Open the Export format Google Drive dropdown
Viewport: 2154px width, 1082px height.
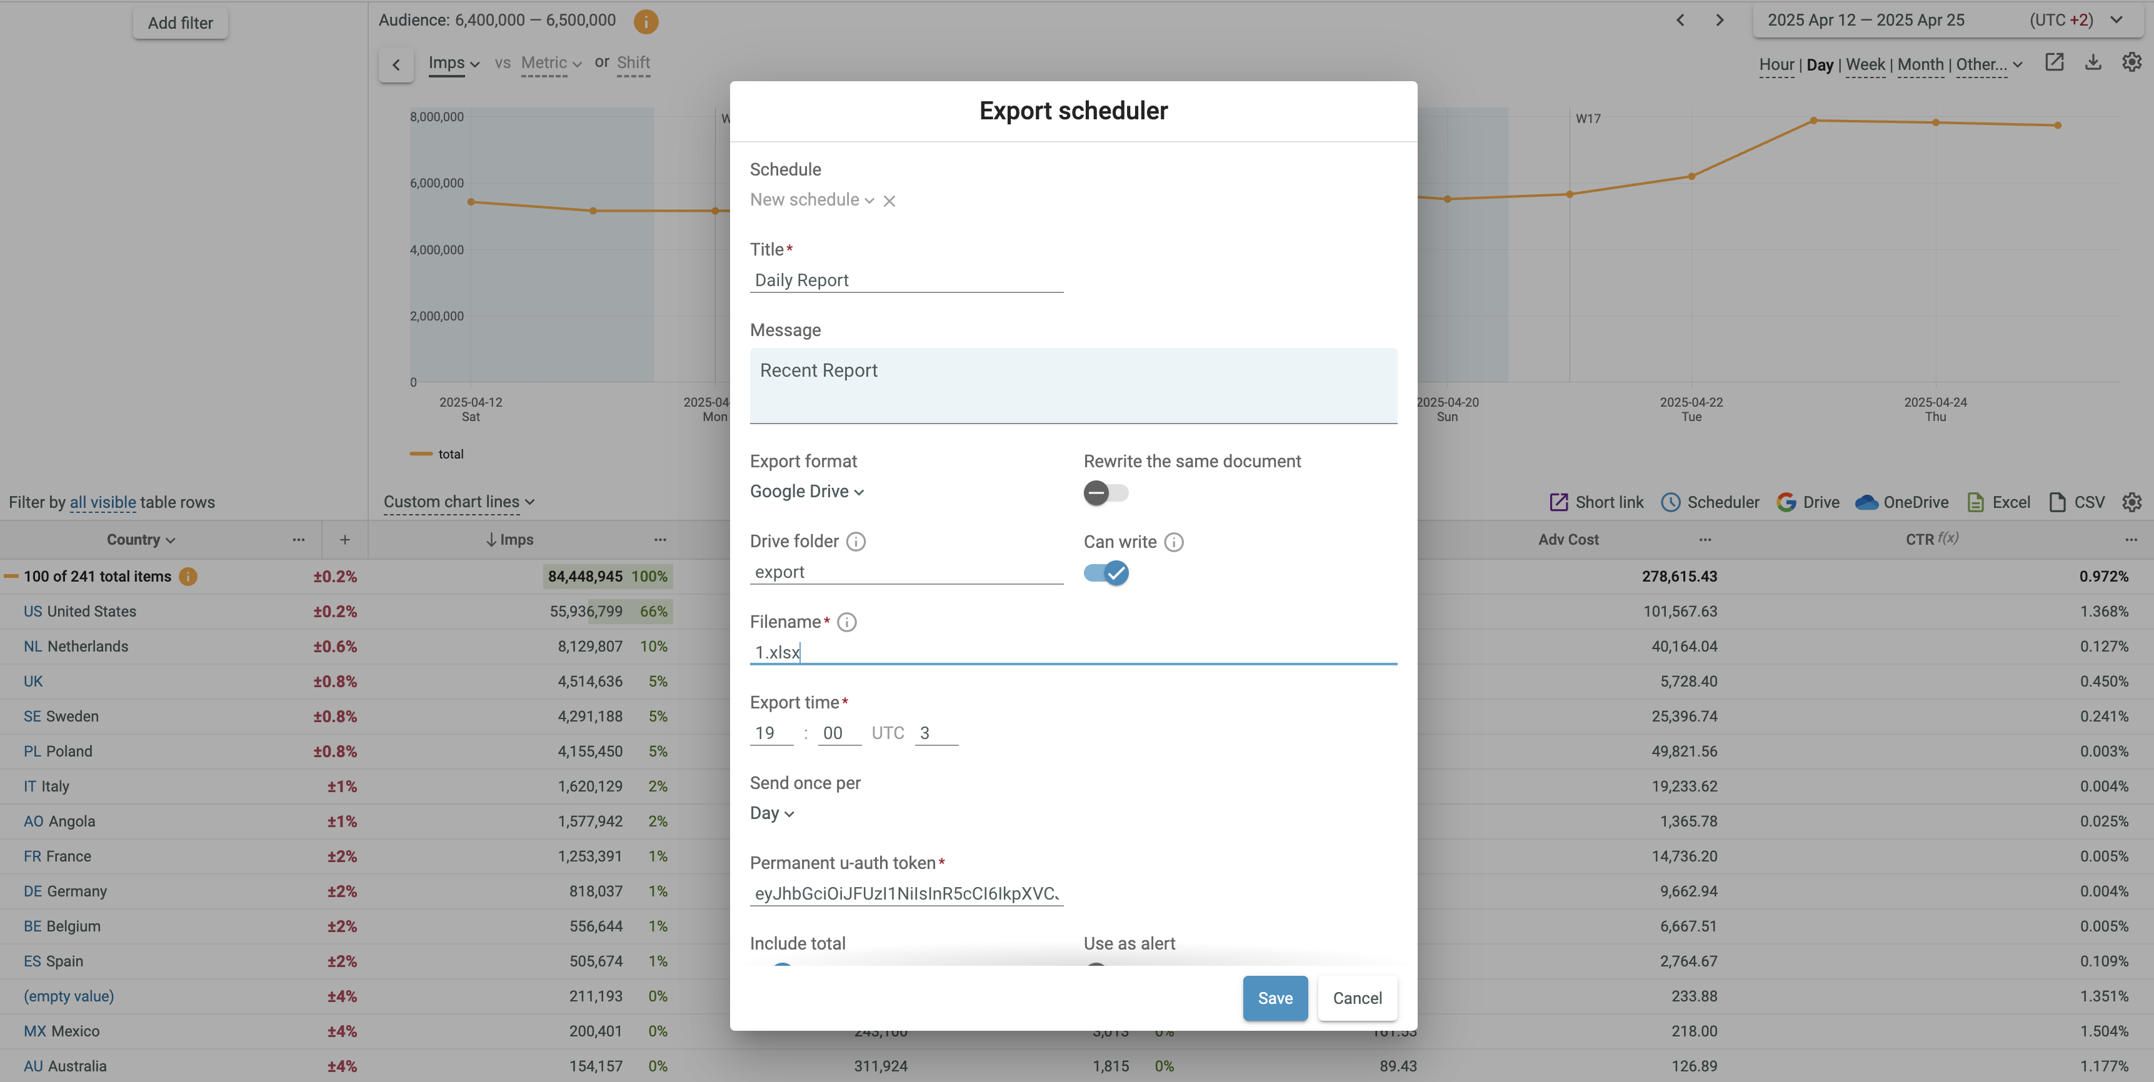tap(806, 491)
